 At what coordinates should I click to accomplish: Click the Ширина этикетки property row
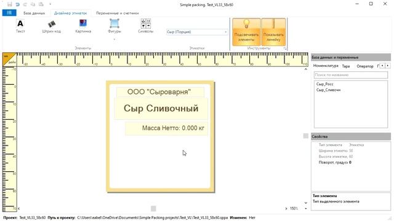(351, 150)
